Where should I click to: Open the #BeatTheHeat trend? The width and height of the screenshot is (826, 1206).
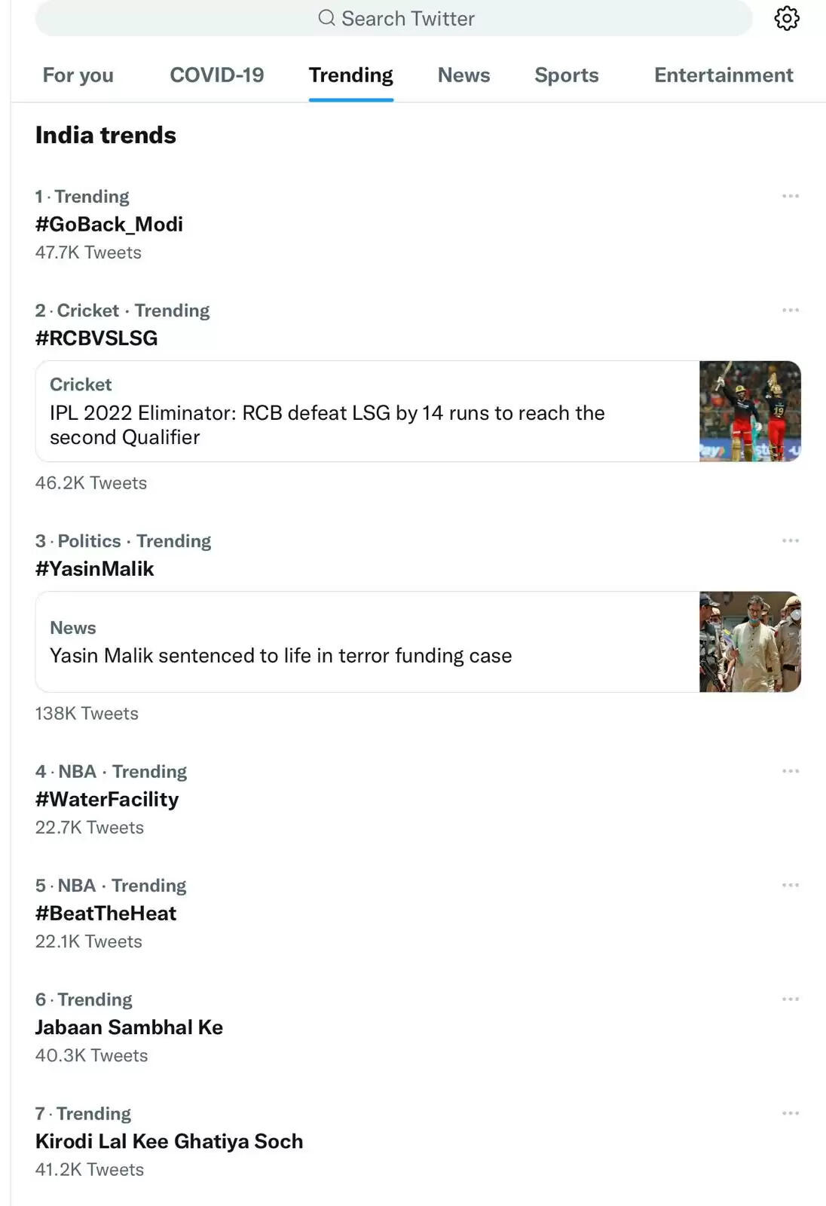106,914
